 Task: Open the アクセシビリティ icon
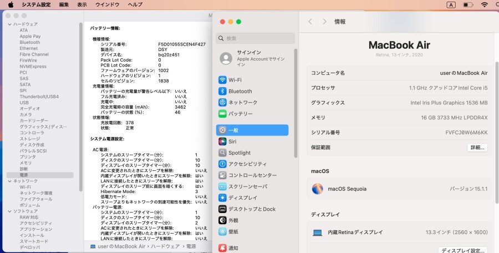coord(222,164)
